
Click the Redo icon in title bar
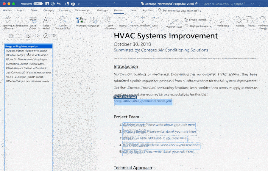coord(67,4)
